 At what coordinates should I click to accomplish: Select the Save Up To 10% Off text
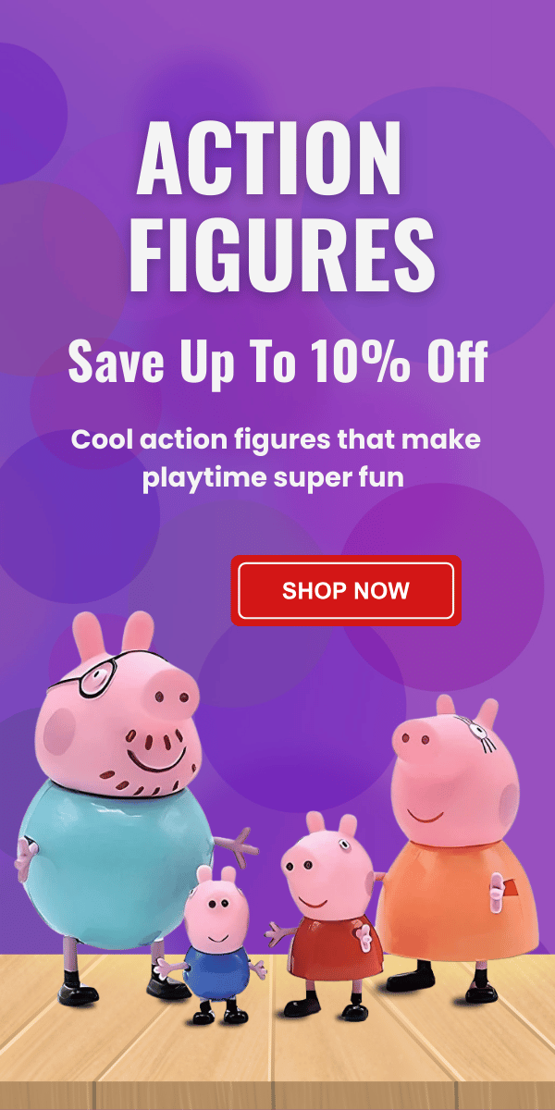(x=277, y=362)
